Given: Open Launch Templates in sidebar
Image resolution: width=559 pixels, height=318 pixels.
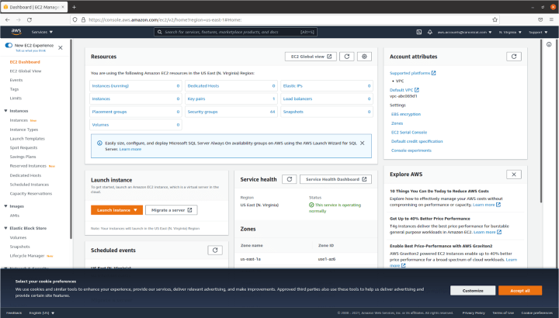Looking at the screenshot, I should [x=27, y=139].
